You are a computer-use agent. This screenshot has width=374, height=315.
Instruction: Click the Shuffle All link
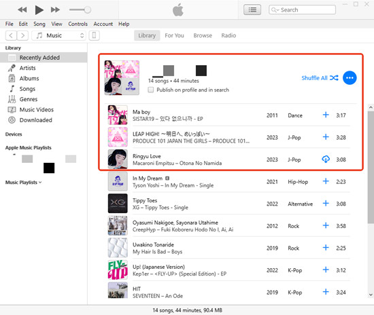coord(320,78)
